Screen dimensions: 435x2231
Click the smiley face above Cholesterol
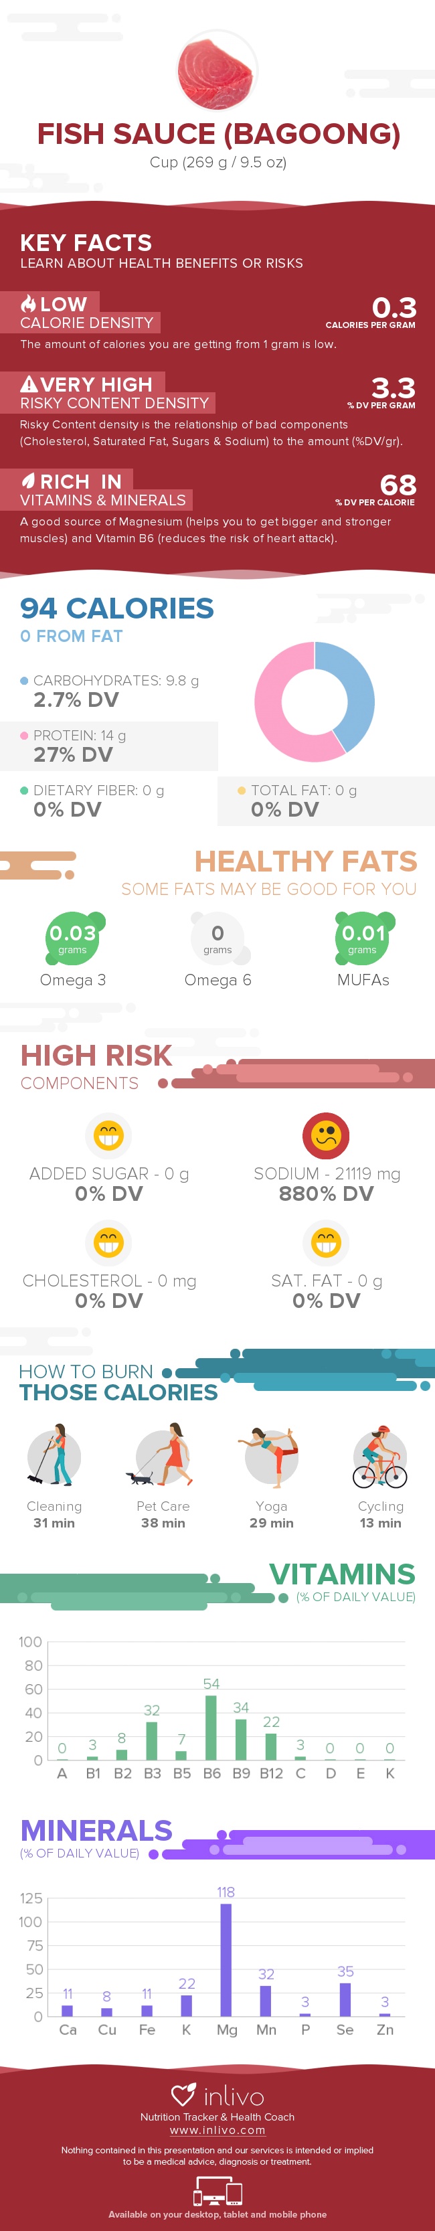point(108,1242)
